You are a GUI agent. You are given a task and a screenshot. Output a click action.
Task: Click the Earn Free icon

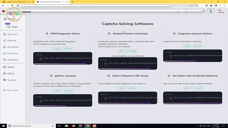5,90
